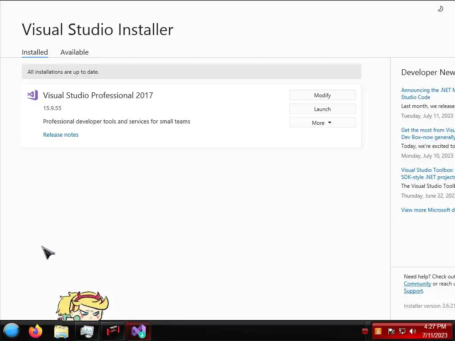Open the red-framed app taskbar icon

click(113, 331)
